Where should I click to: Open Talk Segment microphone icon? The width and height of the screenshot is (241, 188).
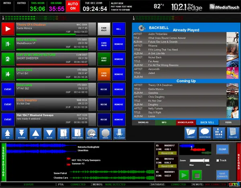click(119, 134)
